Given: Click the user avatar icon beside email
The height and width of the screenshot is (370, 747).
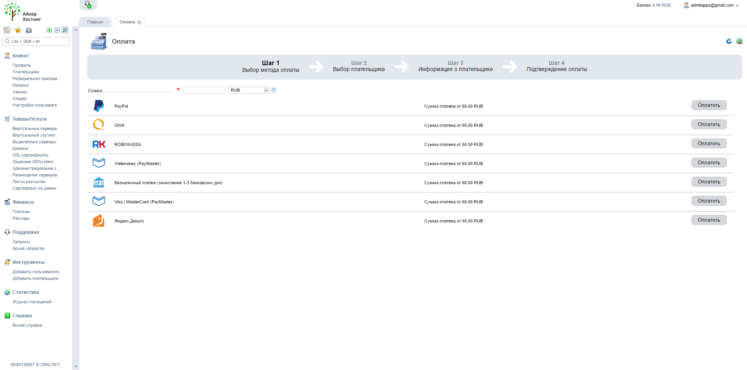Looking at the screenshot, I should [x=686, y=5].
